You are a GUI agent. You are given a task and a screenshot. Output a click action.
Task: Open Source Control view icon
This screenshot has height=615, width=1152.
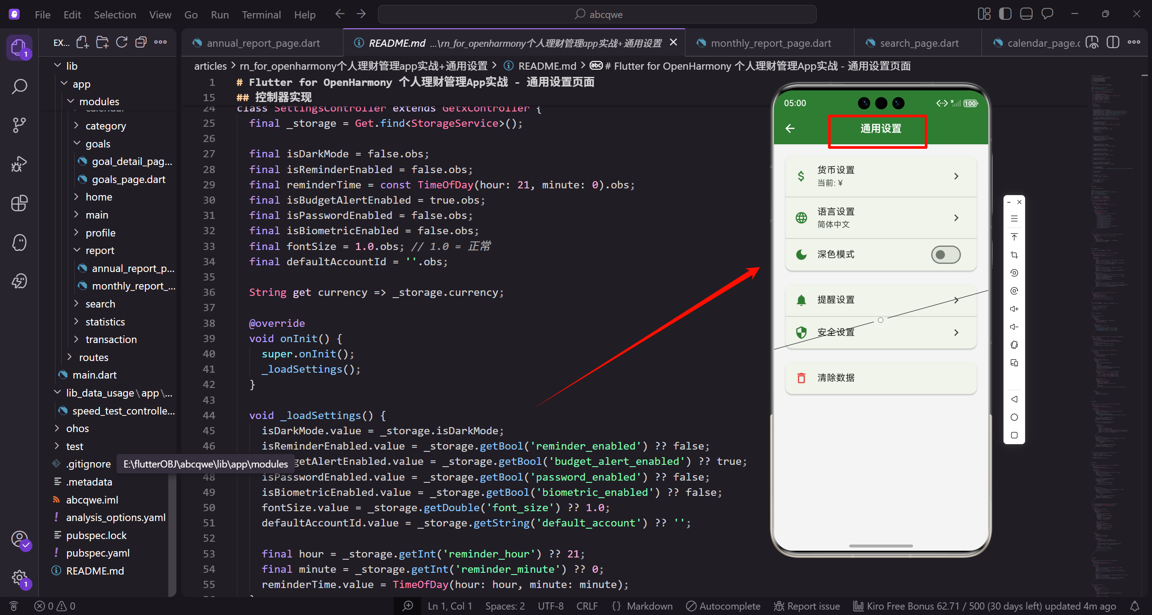pos(19,125)
